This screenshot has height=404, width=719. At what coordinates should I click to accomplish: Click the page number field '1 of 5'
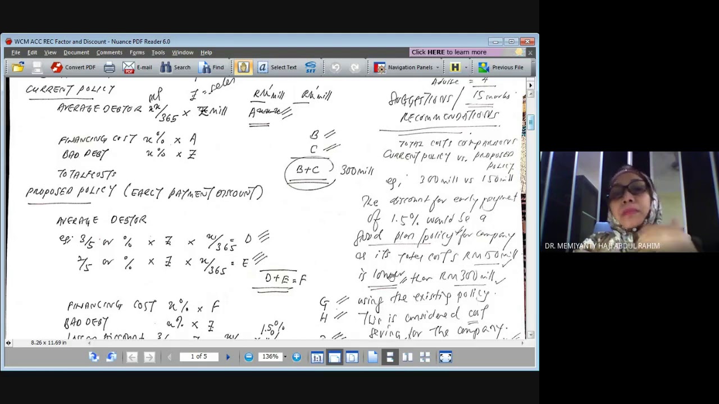click(199, 356)
